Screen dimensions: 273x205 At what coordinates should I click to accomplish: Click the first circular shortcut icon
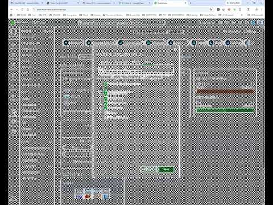(x=66, y=43)
